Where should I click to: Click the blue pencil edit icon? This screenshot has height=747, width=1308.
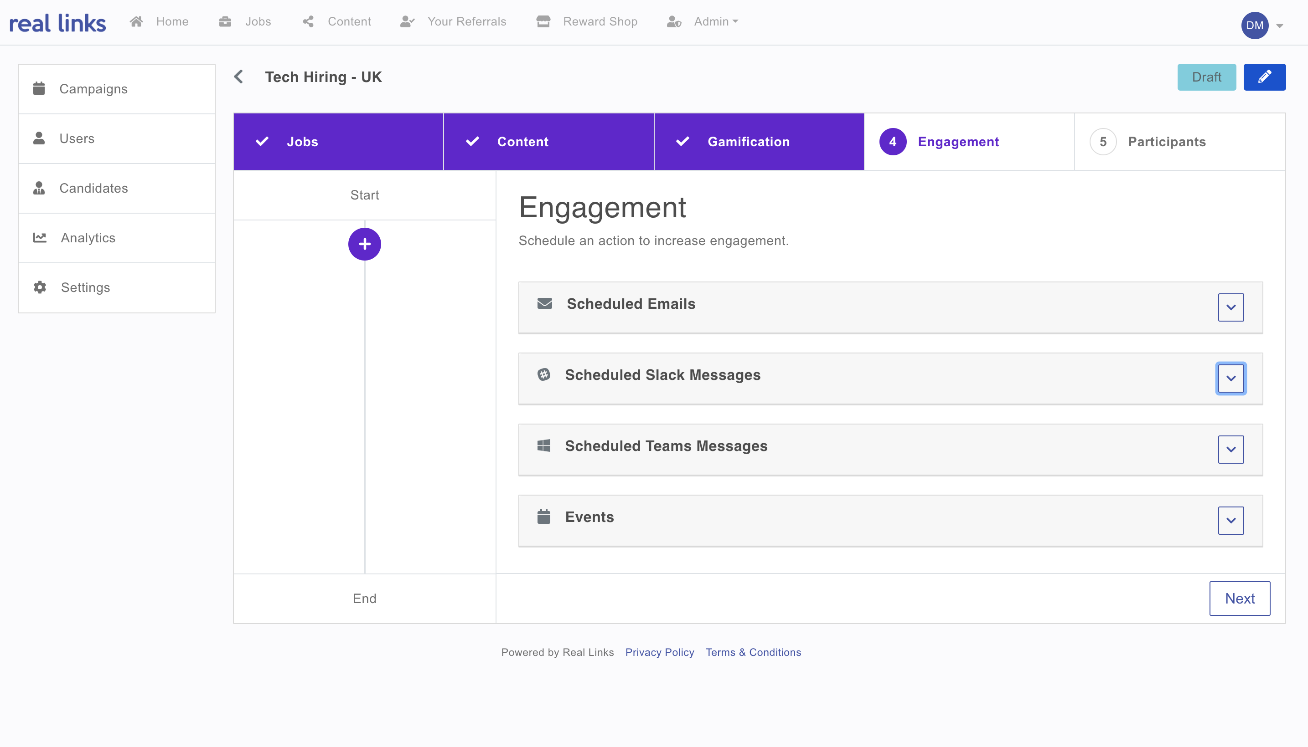1264,77
